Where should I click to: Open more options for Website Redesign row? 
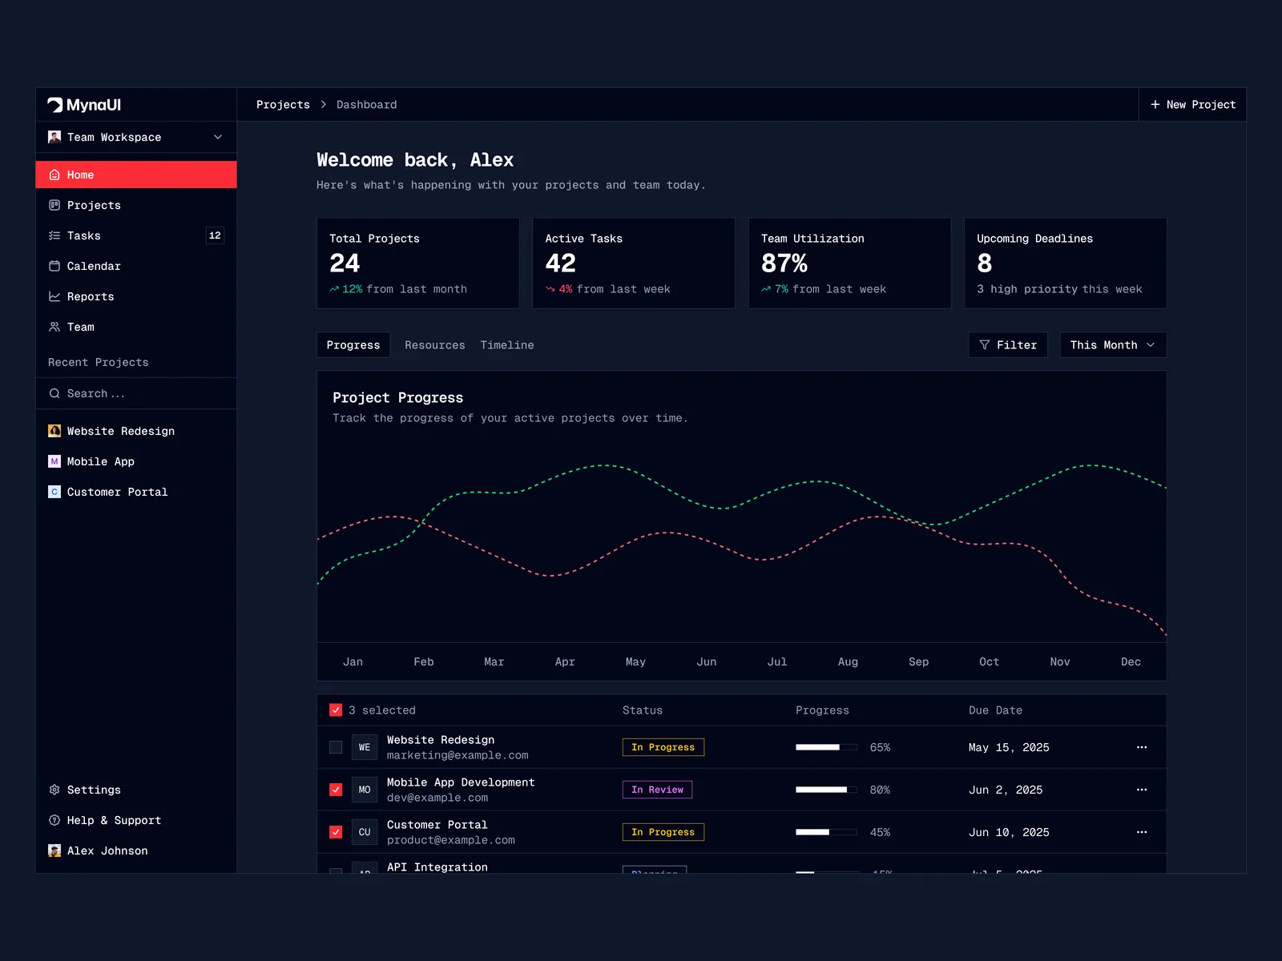1142,747
